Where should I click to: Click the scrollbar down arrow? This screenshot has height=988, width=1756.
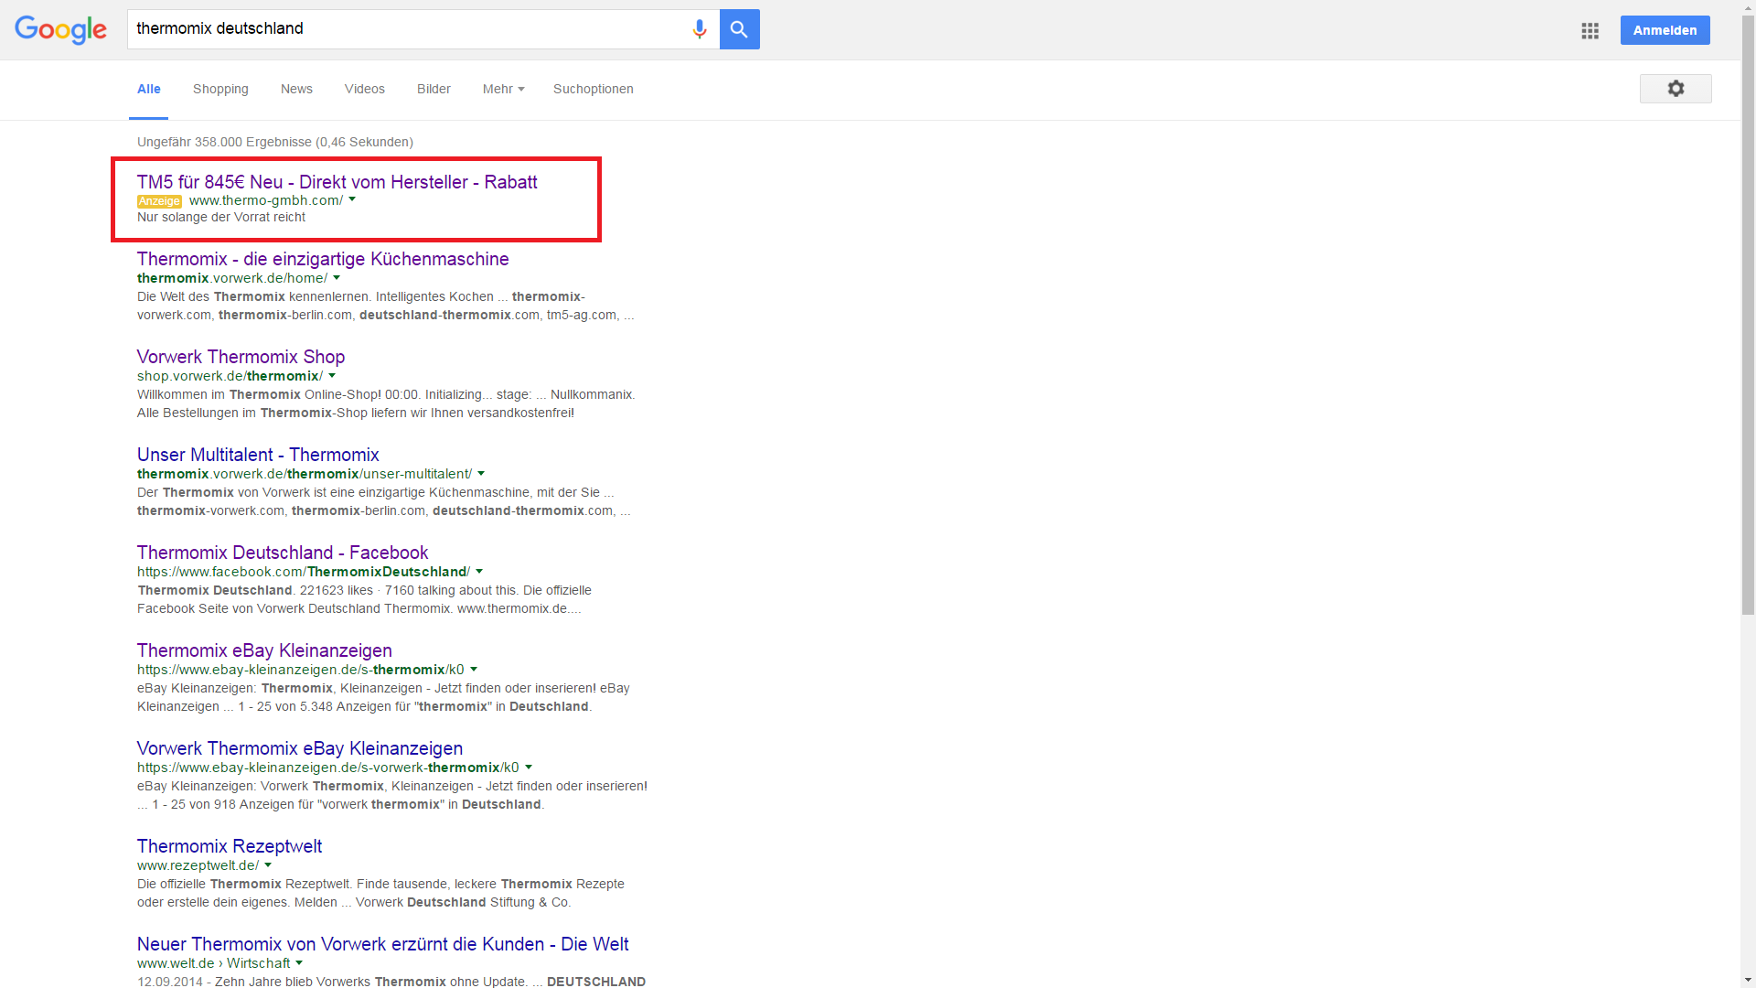click(x=1748, y=980)
